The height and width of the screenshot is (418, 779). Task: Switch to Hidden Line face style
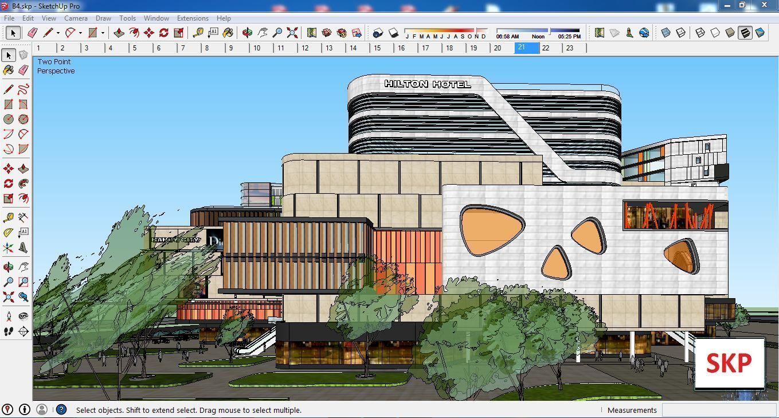coord(715,33)
